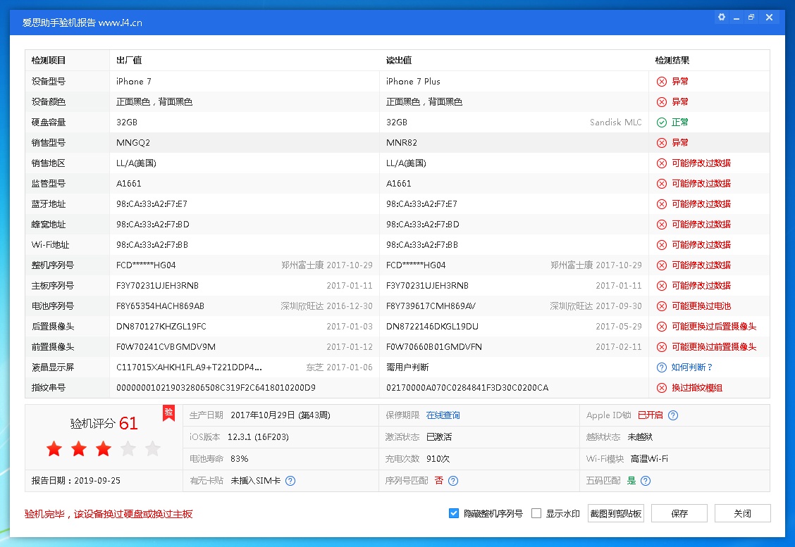
Task: Select the factory battery serial F8Y65354HACH869AB
Action: pyautogui.click(x=160, y=306)
